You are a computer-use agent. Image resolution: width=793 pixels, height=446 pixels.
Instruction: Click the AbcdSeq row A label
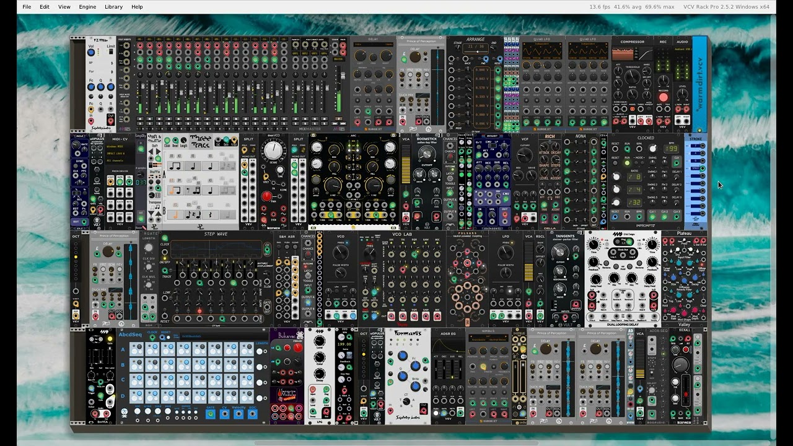pyautogui.click(x=123, y=350)
